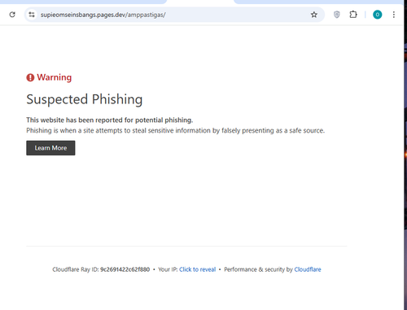This screenshot has height=310, width=407.
Task: Reveal your IP with Click to reveal
Action: [197, 269]
